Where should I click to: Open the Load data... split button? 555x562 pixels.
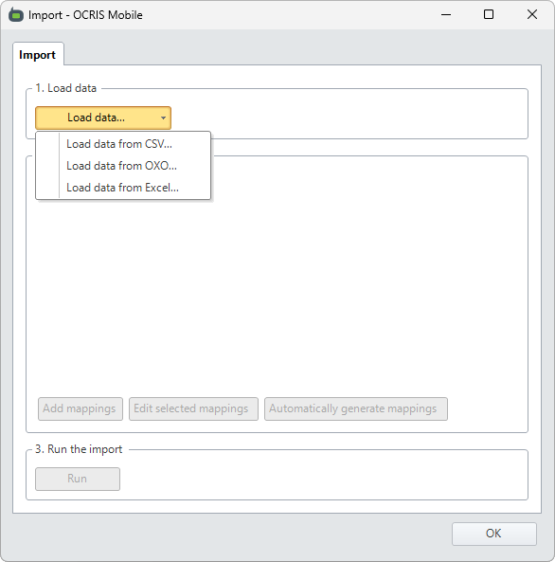(x=103, y=118)
